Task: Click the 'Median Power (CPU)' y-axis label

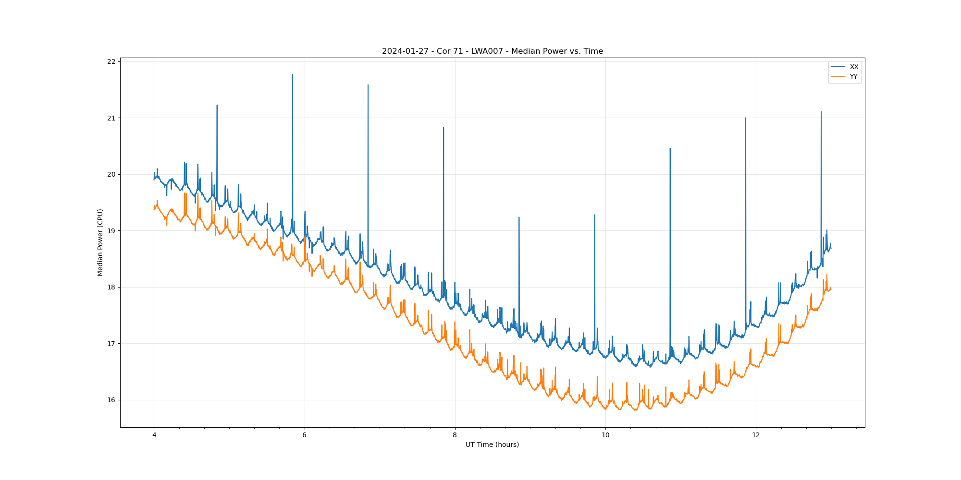Action: 100,242
